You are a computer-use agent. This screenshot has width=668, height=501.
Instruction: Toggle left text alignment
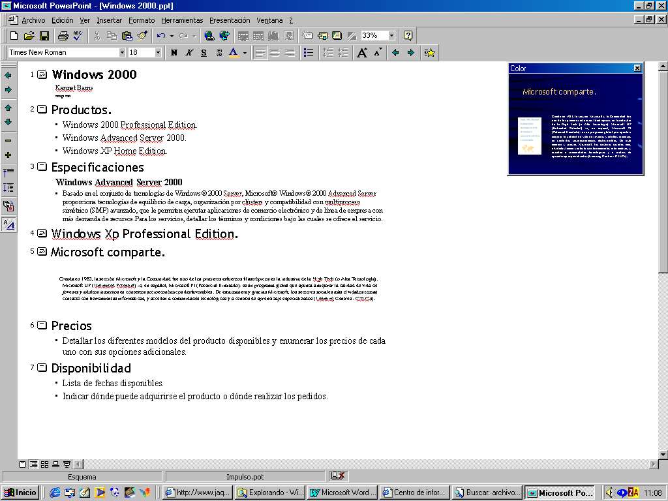[x=260, y=53]
